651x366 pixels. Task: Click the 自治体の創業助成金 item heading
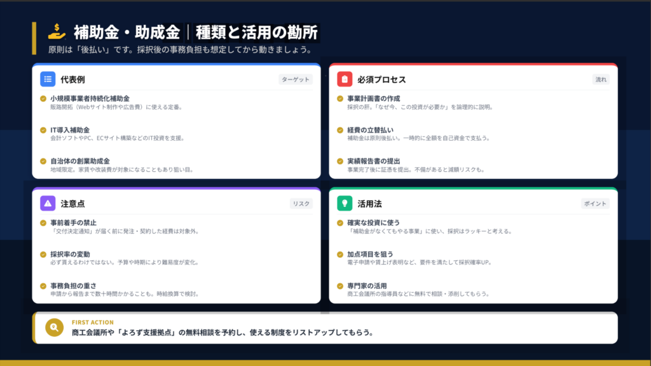point(80,161)
